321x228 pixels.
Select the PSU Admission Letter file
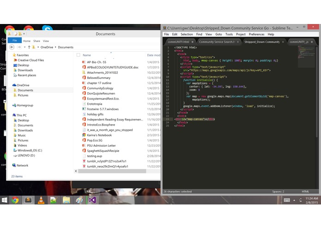tap(101, 145)
